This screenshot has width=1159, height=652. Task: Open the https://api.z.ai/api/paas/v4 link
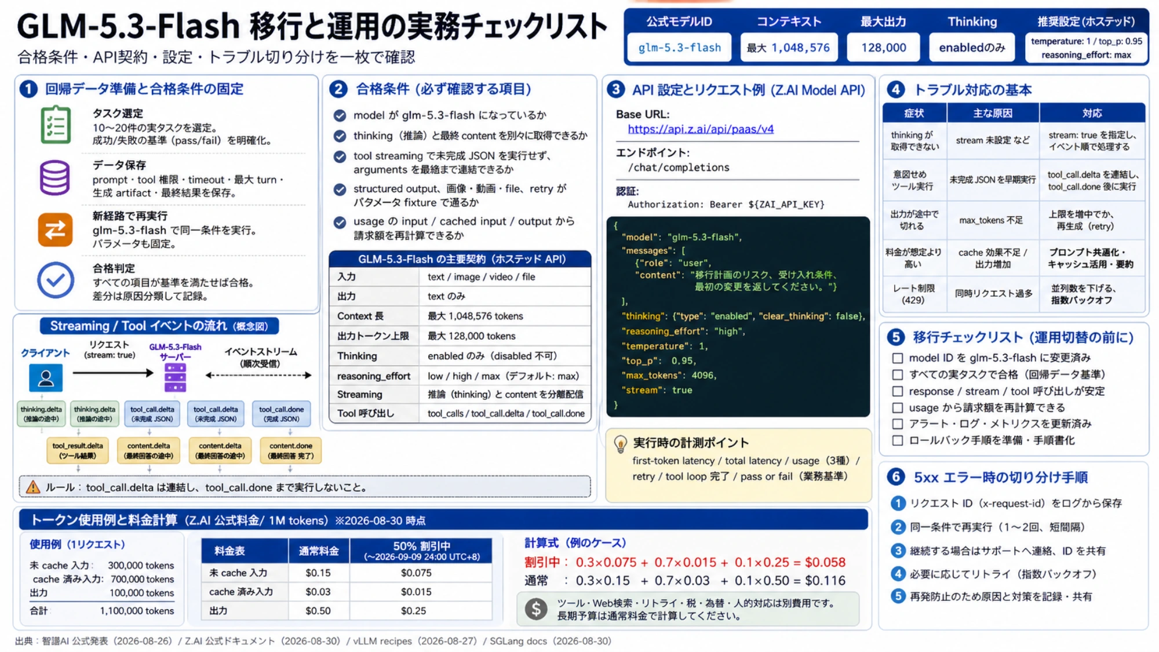tap(701, 129)
